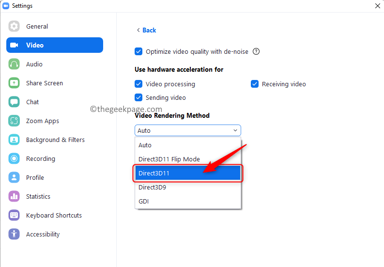Viewport: 384px width, 267px height.
Task: Toggle Sending video hardware acceleration checkbox
Action: coord(138,97)
